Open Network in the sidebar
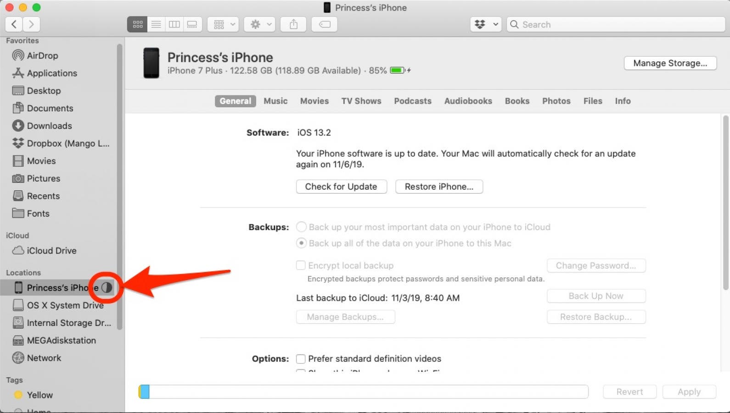730x413 pixels. click(x=37, y=358)
